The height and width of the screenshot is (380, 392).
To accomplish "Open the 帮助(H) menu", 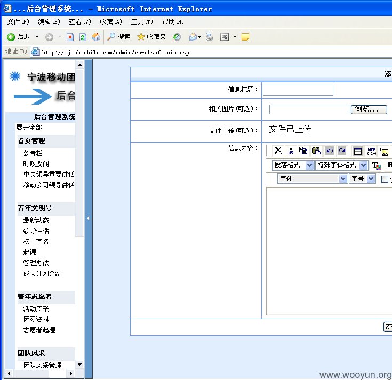I will click(173, 22).
